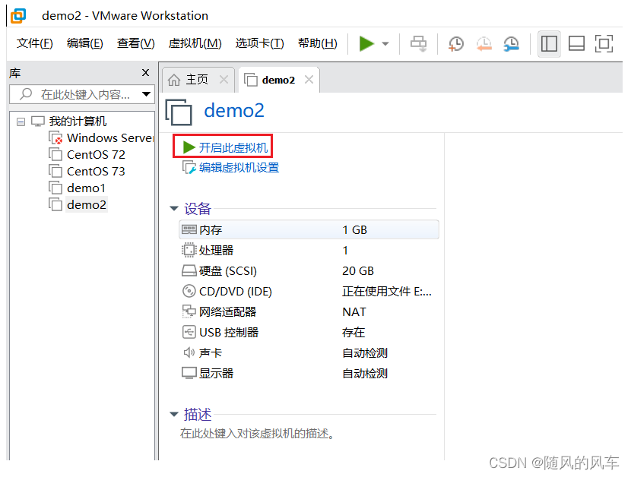
Task: Open the snapshot manager wrench-clock icon
Action: tap(511, 43)
